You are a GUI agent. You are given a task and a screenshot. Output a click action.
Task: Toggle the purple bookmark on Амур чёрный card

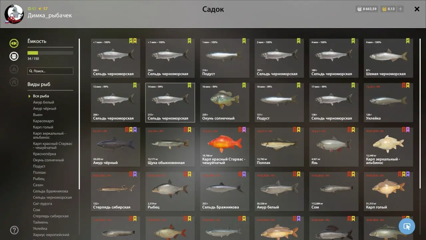tap(135, 130)
